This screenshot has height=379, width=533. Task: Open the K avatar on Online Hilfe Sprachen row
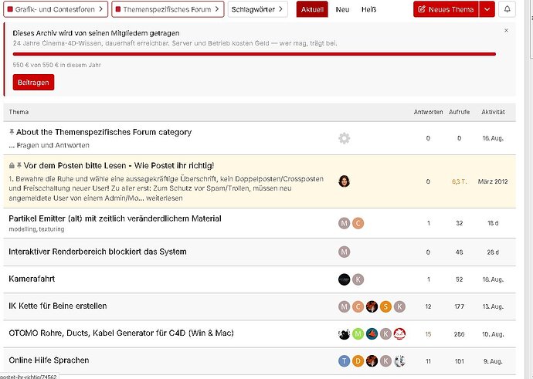[385, 361]
